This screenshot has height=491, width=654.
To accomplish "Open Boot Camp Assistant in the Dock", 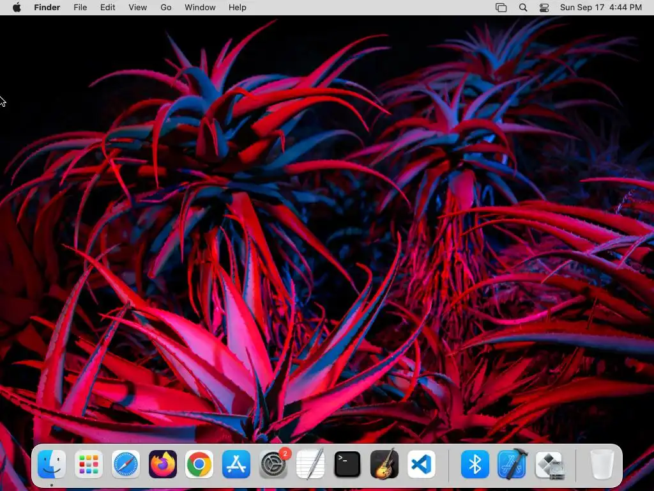I will click(x=549, y=464).
